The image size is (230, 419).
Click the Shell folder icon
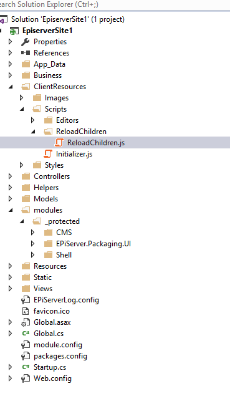pyautogui.click(x=48, y=255)
